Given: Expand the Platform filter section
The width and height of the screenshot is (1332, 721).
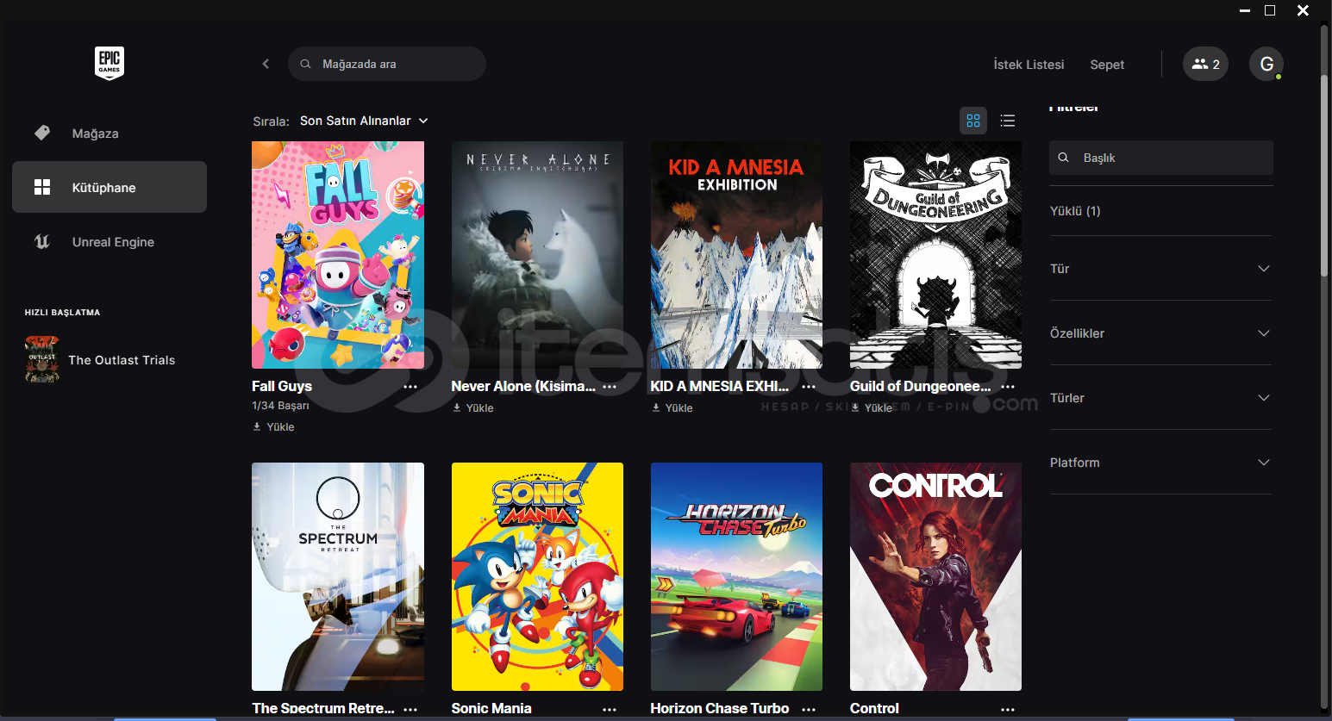Looking at the screenshot, I should [x=1160, y=463].
